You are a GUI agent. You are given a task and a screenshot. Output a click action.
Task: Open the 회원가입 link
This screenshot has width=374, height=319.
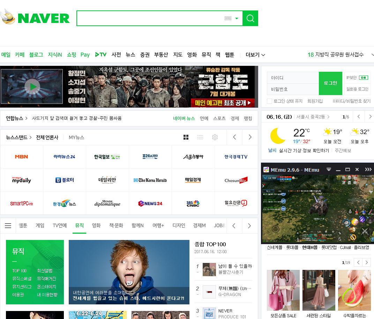(x=315, y=101)
